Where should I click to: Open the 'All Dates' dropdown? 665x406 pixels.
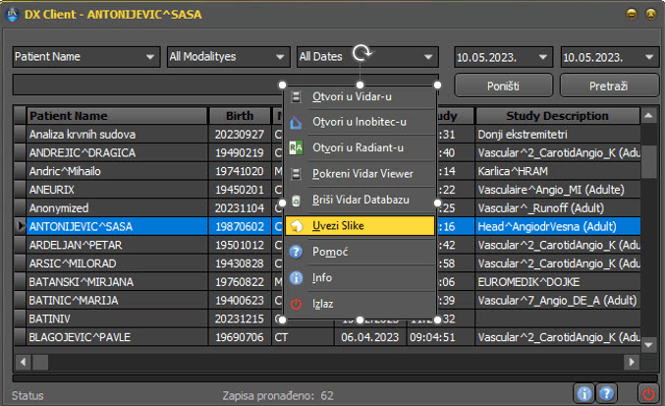365,57
